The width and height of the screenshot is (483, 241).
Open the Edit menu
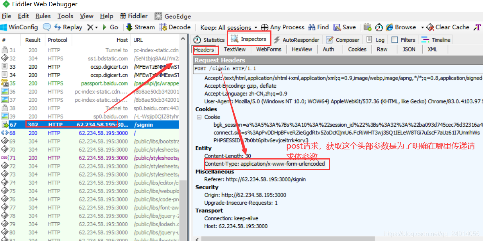pyautogui.click(x=23, y=16)
